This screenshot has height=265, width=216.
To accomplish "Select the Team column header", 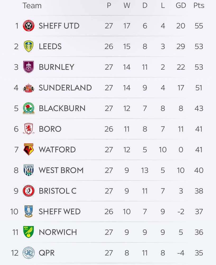I will (x=32, y=6).
